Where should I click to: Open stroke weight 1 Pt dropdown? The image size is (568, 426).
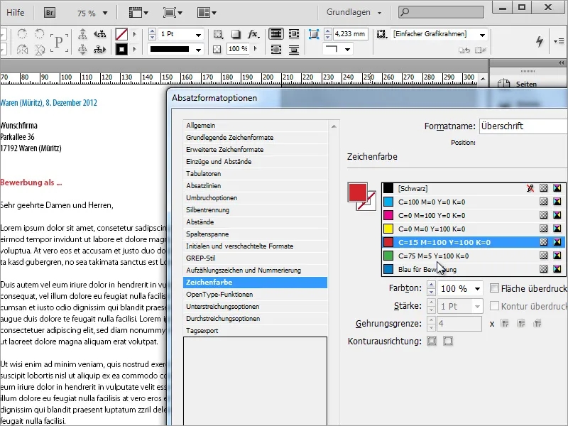pos(199,35)
